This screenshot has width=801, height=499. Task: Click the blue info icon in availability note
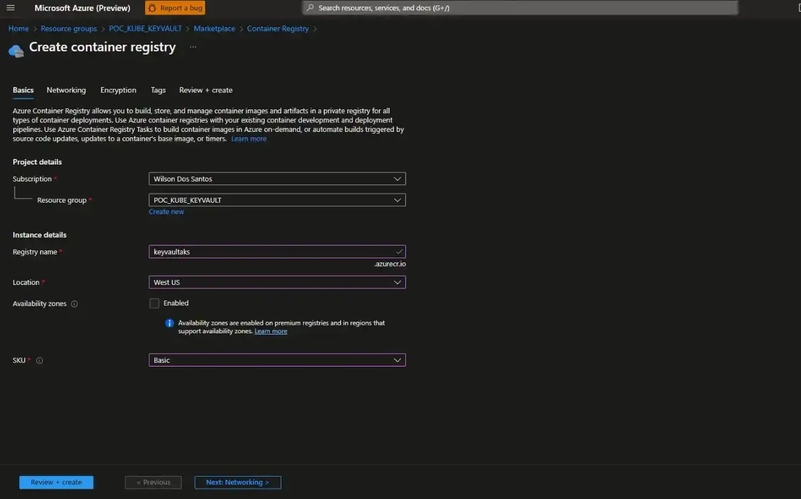[169, 323]
